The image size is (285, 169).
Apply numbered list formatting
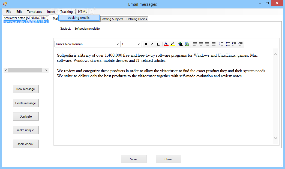221,44
